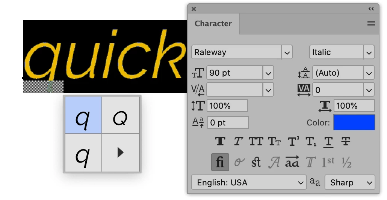The image size is (387, 200).
Task: Toggle Faux Italic text style
Action: [x=238, y=142]
